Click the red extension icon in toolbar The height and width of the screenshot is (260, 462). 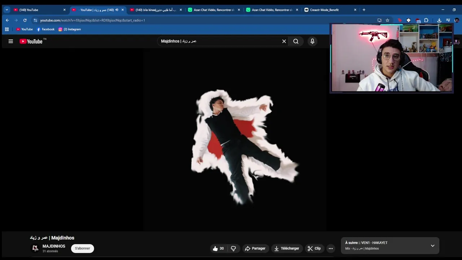[x=400, y=20]
